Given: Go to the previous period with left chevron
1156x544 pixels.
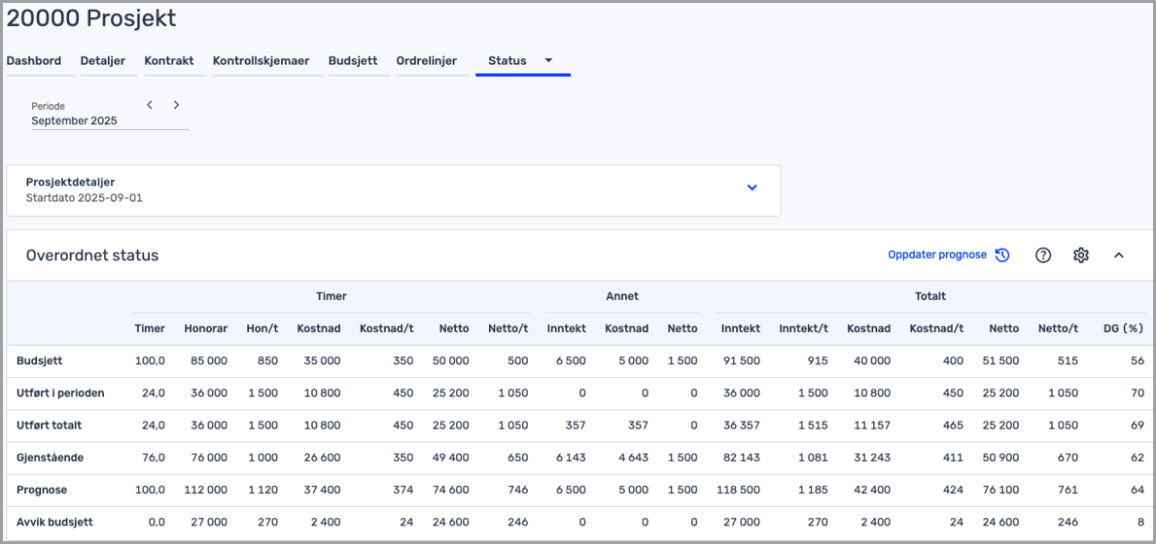Looking at the screenshot, I should point(150,105).
